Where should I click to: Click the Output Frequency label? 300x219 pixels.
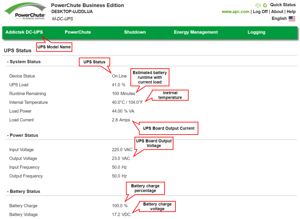pyautogui.click(x=26, y=176)
